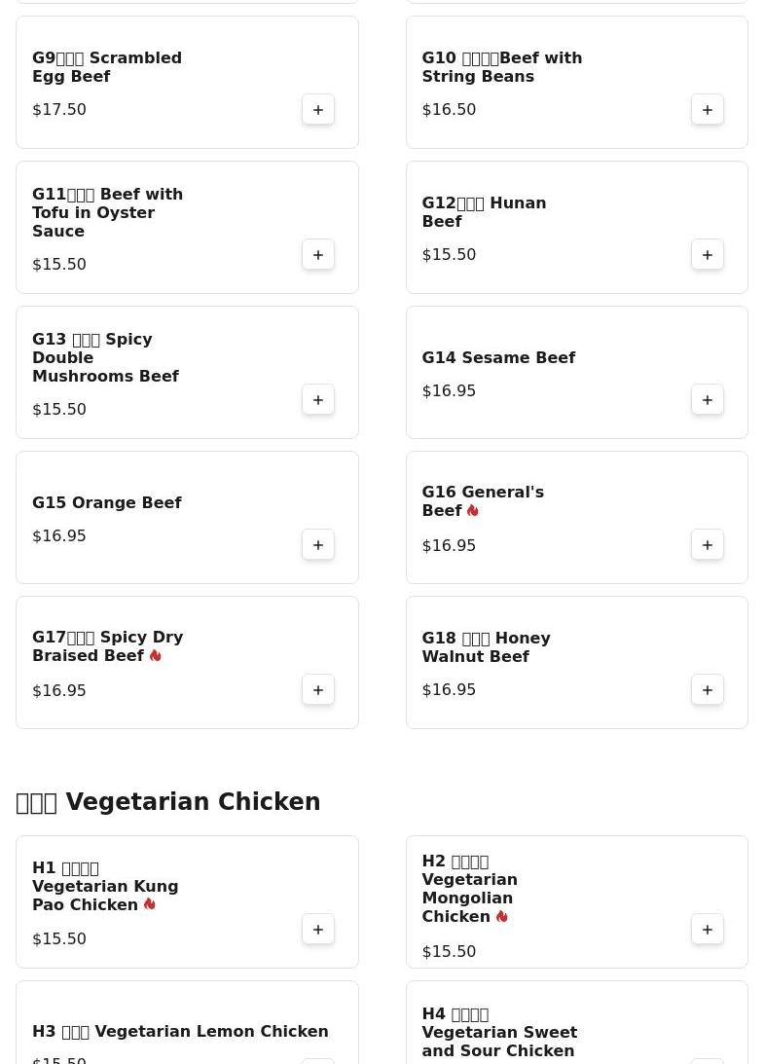Screen dimensions: 764x1064
Task: Add G10 Beef with String Beans
Action: pos(708,110)
